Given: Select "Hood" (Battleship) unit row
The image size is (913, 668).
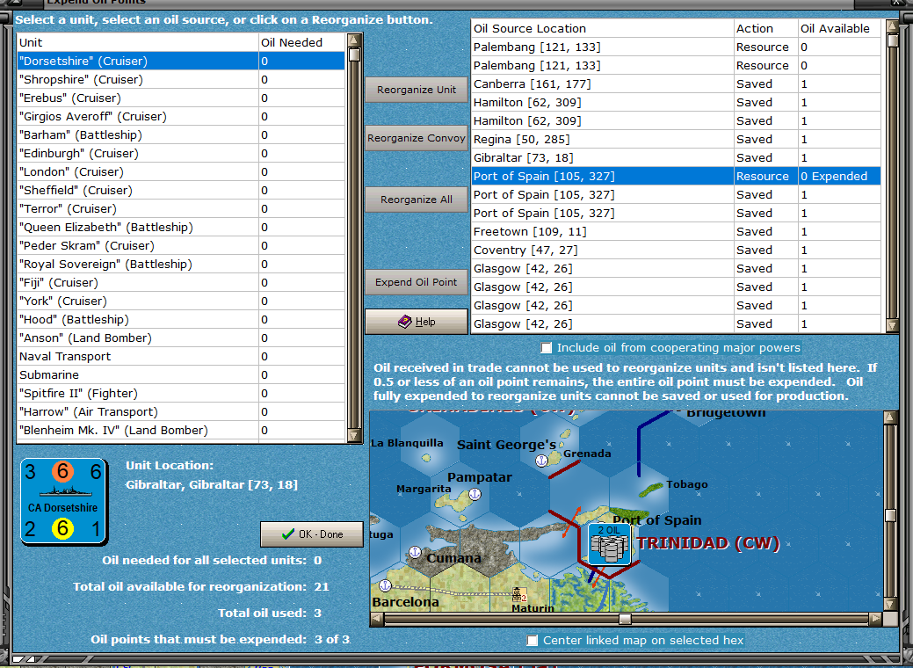Looking at the screenshot, I should tap(181, 320).
